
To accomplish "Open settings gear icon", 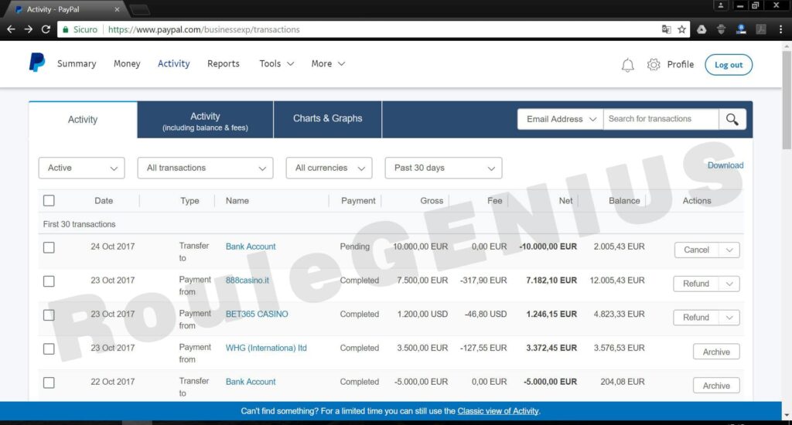I will pos(654,64).
